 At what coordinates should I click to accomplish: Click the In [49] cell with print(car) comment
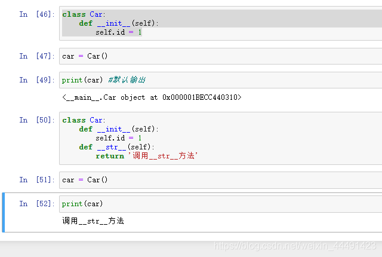coord(220,80)
